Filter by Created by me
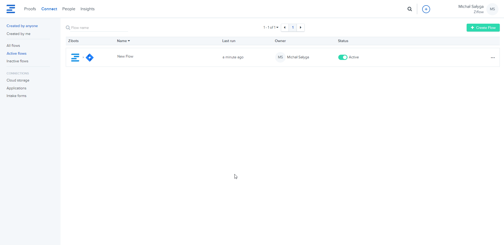This screenshot has height=245, width=504. [x=18, y=34]
